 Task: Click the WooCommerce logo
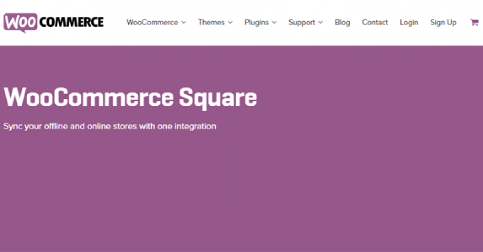tap(53, 22)
